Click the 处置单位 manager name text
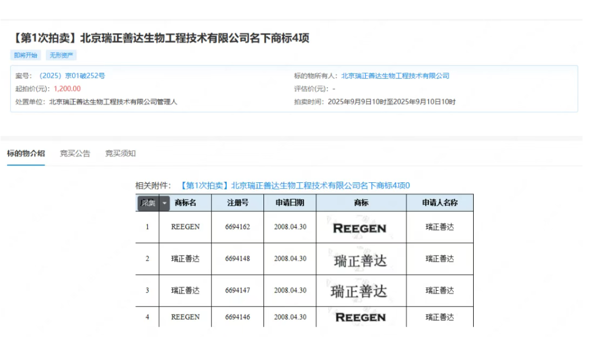Screen dimensions: 610x344 pos(113,102)
